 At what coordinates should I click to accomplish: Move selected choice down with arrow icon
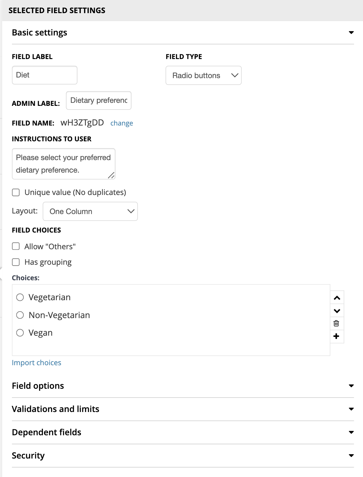(x=337, y=311)
